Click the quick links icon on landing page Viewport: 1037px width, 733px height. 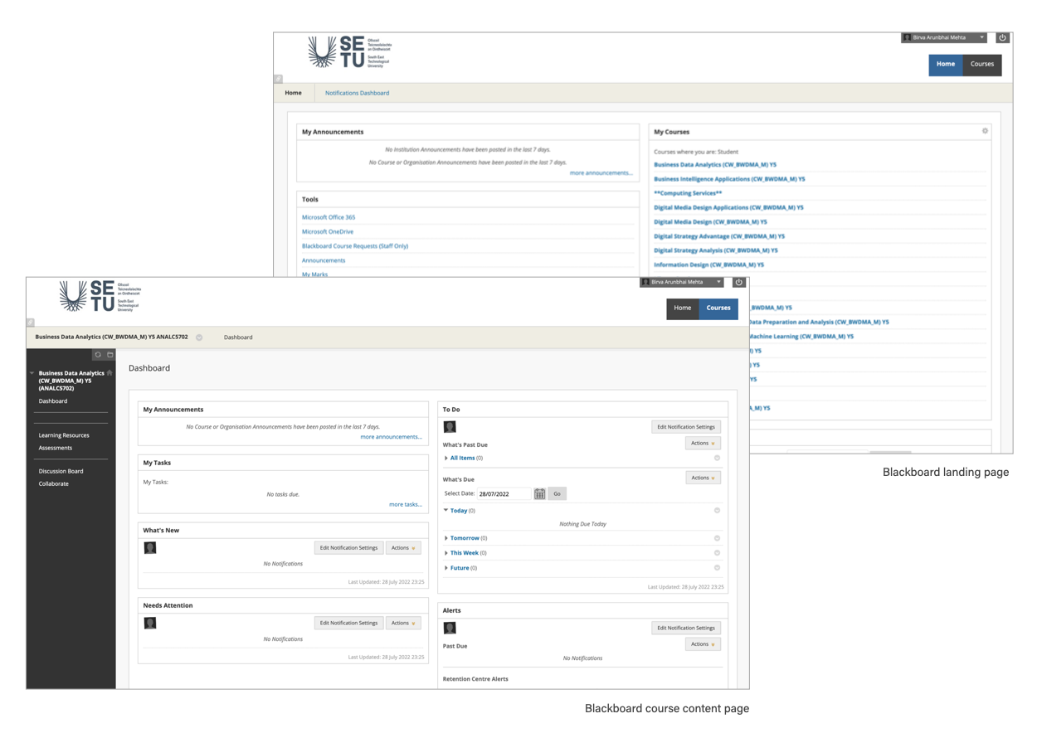pyautogui.click(x=279, y=79)
